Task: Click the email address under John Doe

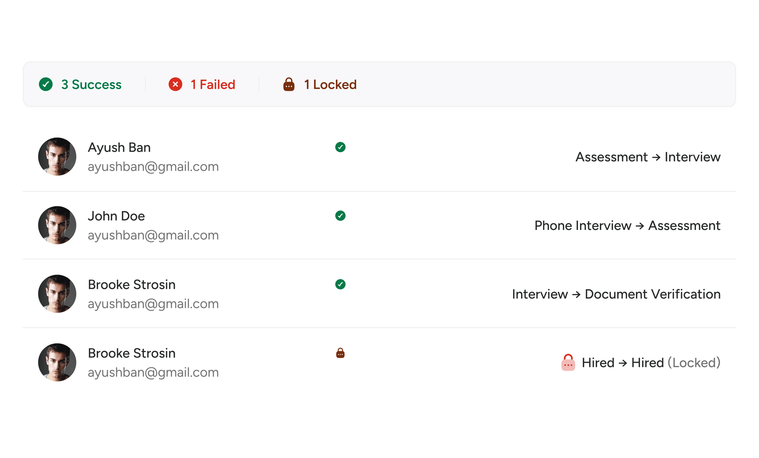Action: point(153,235)
